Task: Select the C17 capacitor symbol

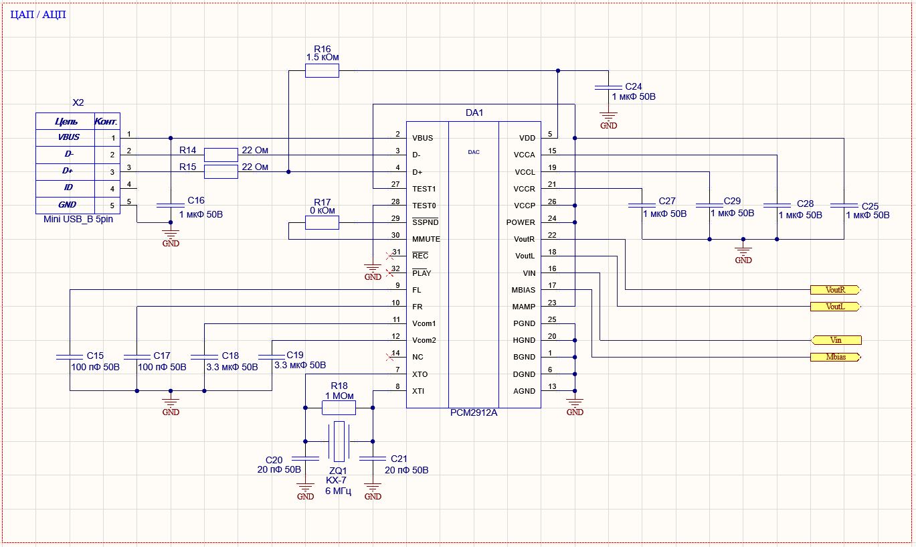Action: click(136, 357)
